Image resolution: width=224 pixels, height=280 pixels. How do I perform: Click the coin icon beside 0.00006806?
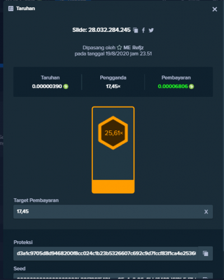192,86
